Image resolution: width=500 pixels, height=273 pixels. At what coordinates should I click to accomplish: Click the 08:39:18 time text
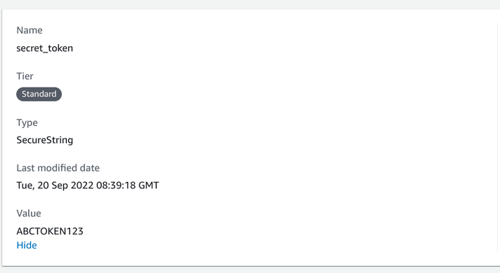[x=116, y=185]
